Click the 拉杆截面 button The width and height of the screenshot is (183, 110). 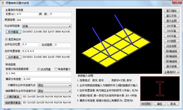point(14,57)
